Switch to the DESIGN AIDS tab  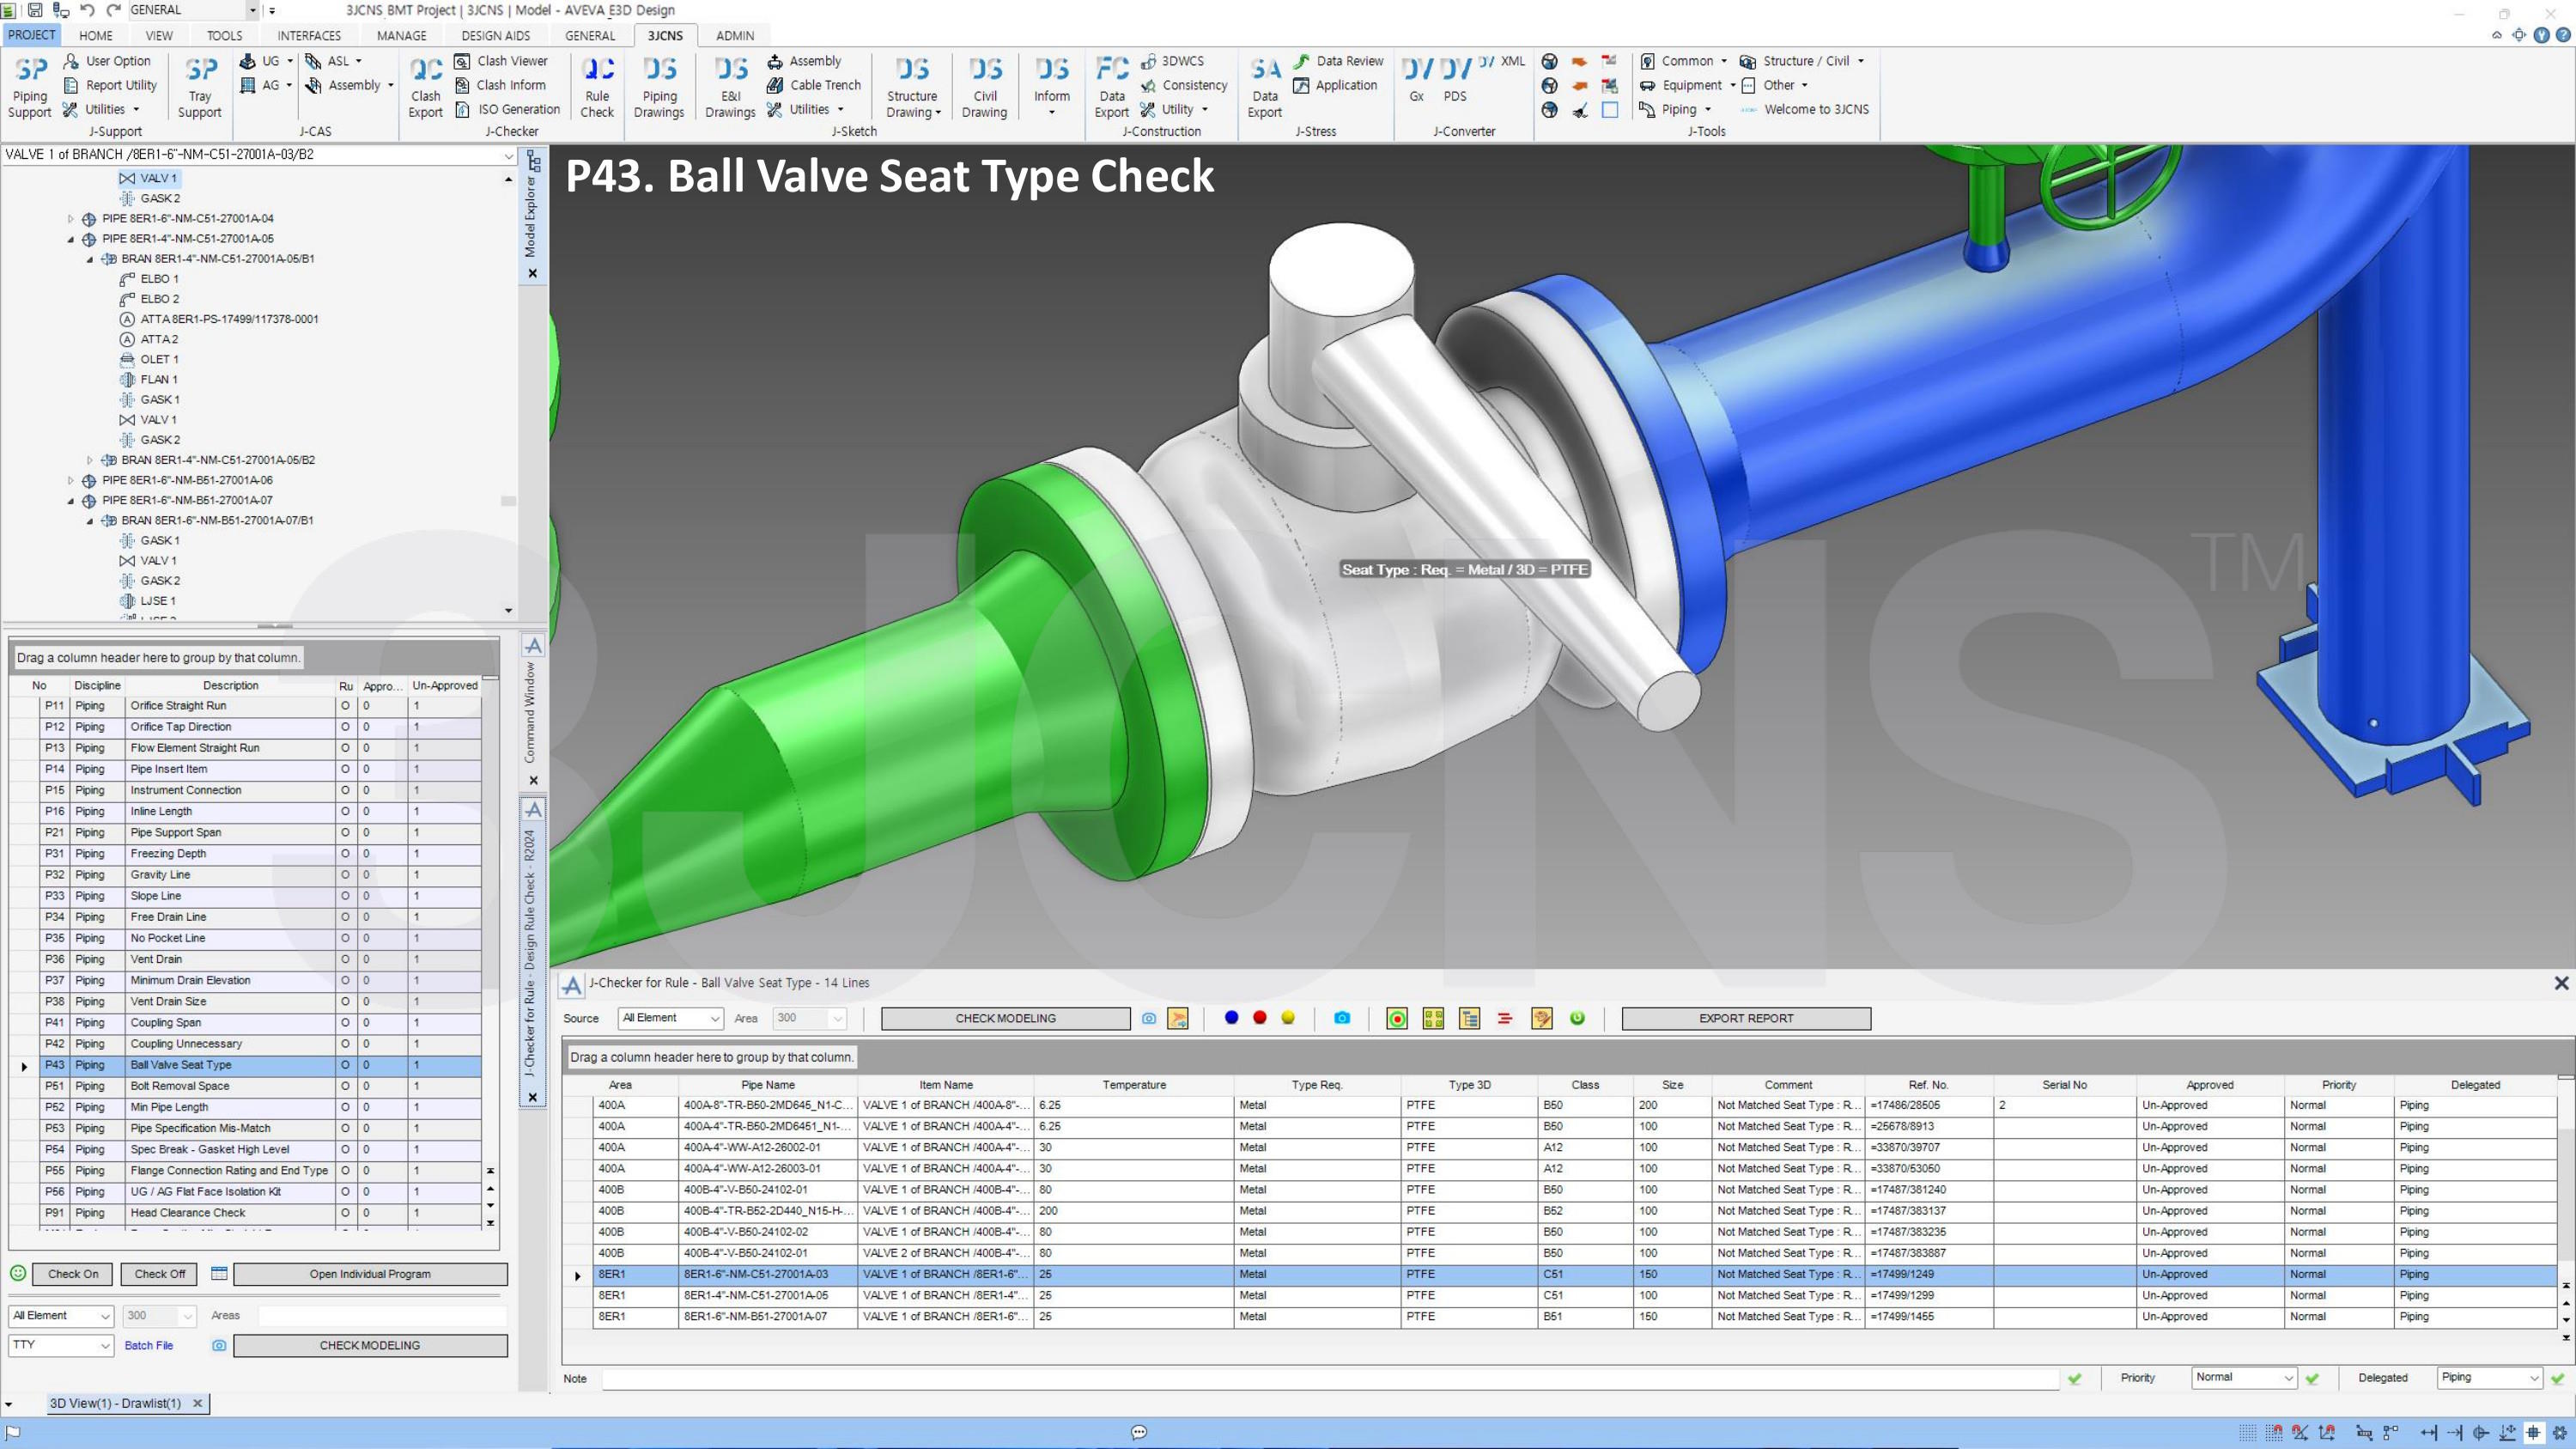click(496, 35)
